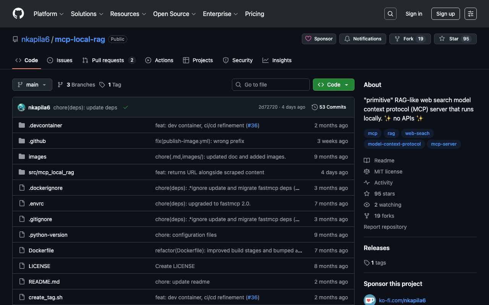Select the model-context-protocol topic tag
The width and height of the screenshot is (489, 305).
point(394,144)
